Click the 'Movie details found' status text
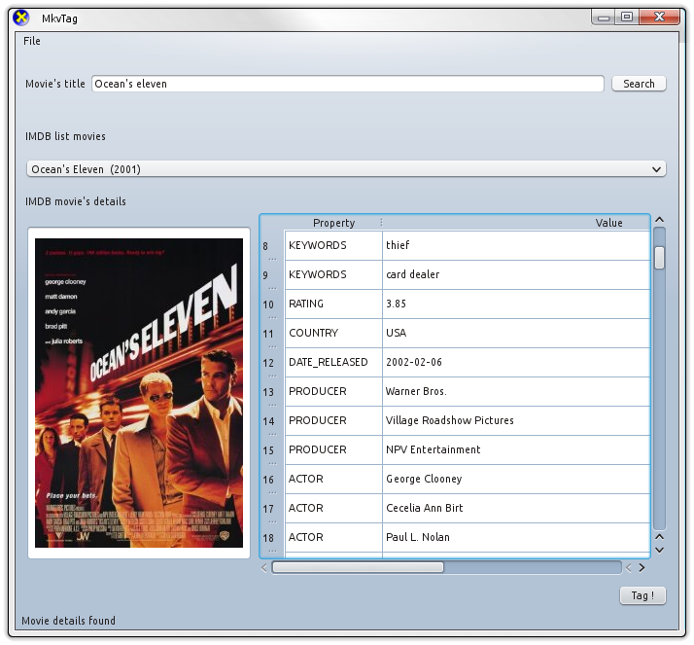This screenshot has height=645, width=694. [x=68, y=621]
